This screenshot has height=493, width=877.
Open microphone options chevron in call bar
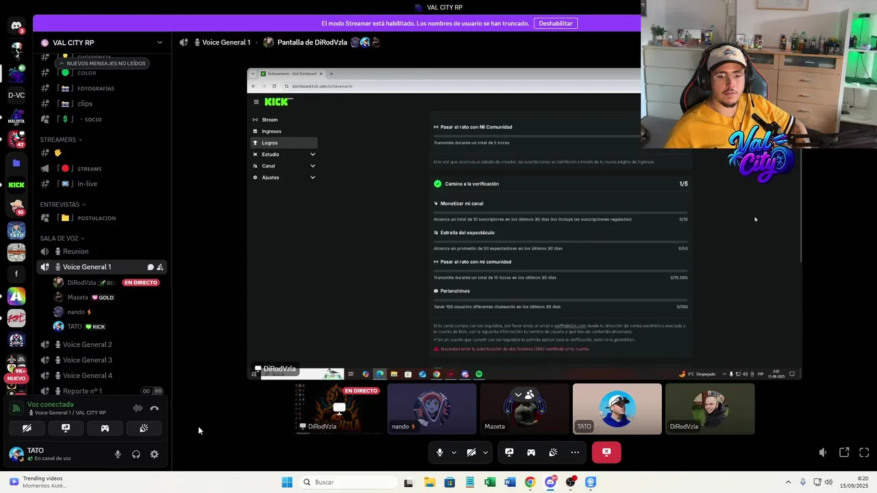[x=454, y=452]
